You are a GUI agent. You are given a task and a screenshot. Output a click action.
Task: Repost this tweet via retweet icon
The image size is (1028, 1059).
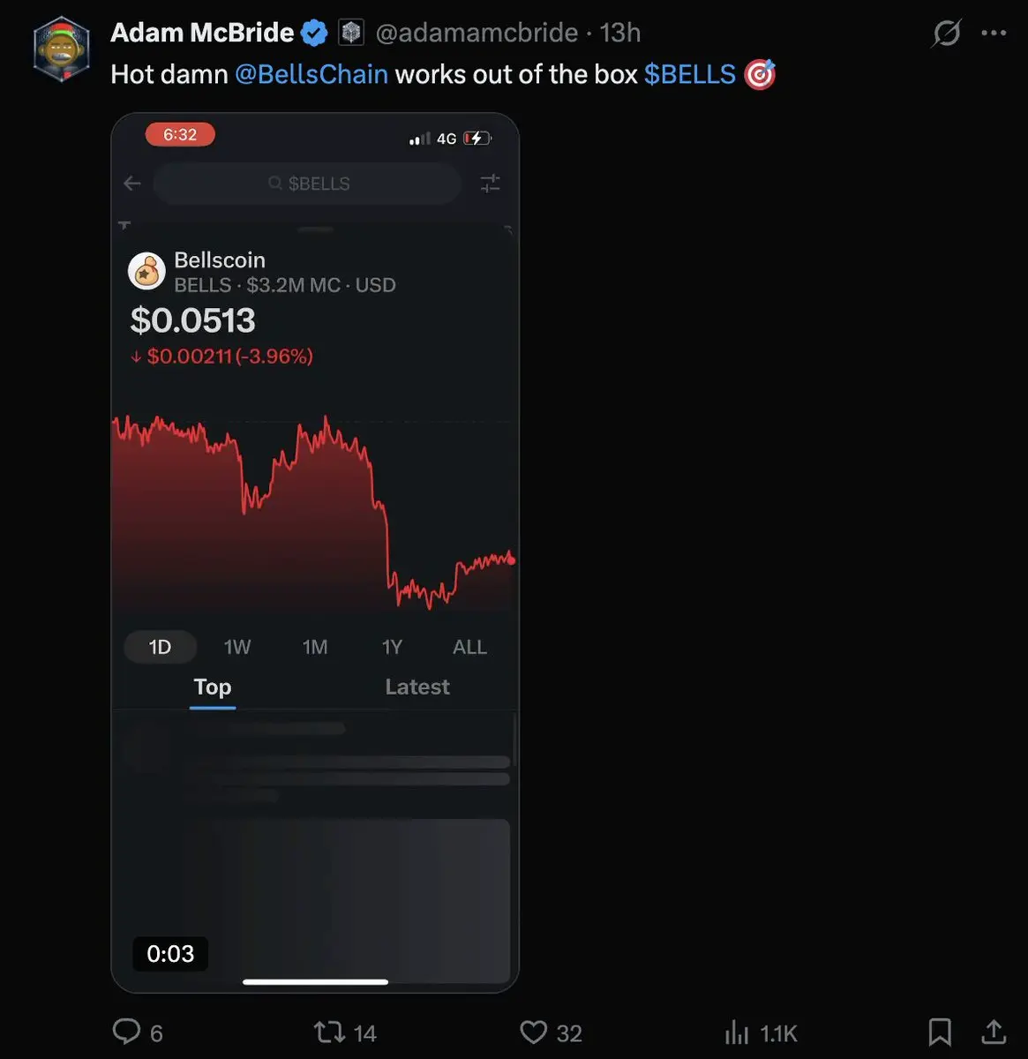point(330,1032)
